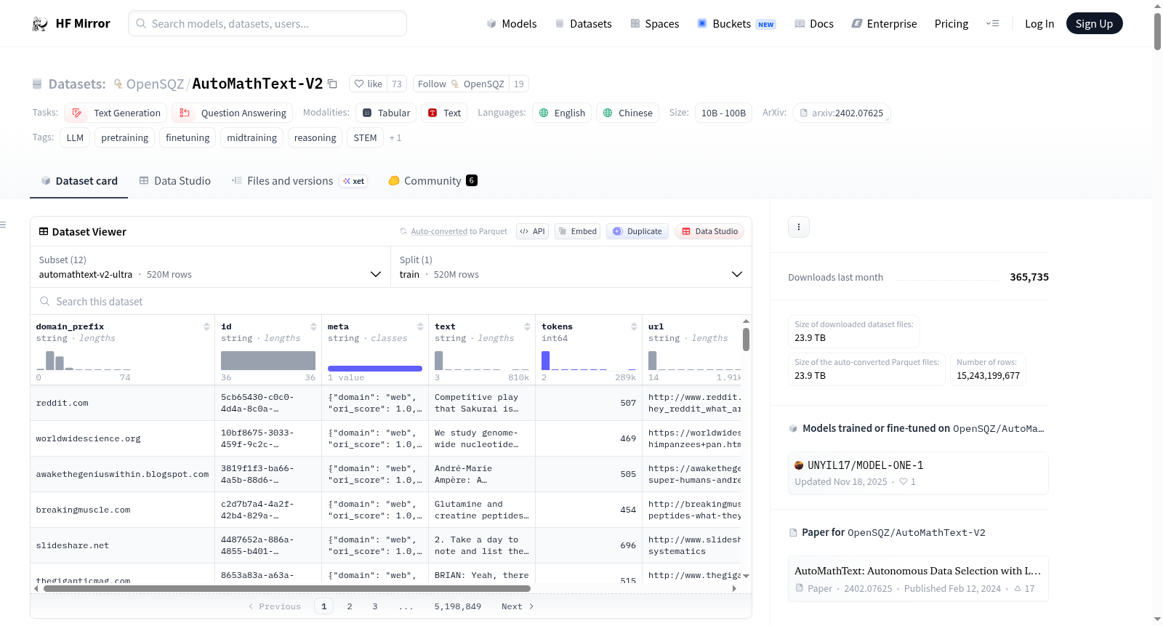Click the English language globe icon
Viewport: 1163px width, 626px height.
pos(544,113)
